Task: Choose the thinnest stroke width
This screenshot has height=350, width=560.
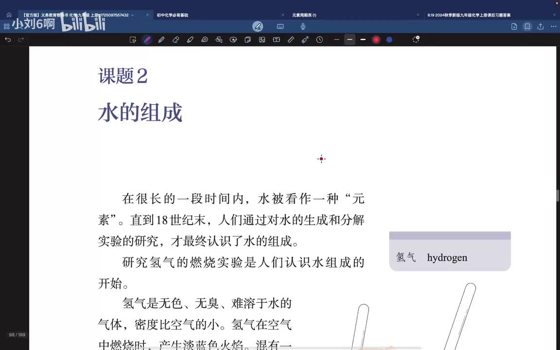Action: pyautogui.click(x=336, y=40)
